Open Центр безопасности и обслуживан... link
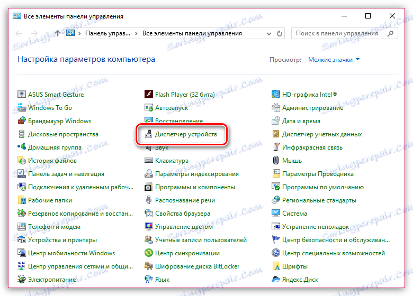This screenshot has height=296, width=413. click(336, 240)
